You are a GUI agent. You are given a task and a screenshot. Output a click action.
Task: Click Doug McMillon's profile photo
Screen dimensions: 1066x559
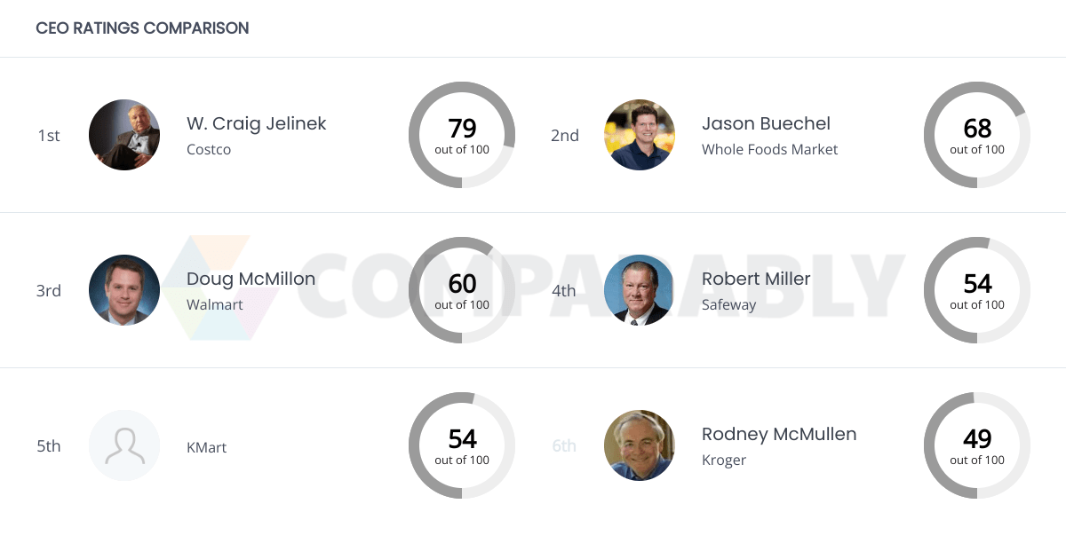click(124, 290)
